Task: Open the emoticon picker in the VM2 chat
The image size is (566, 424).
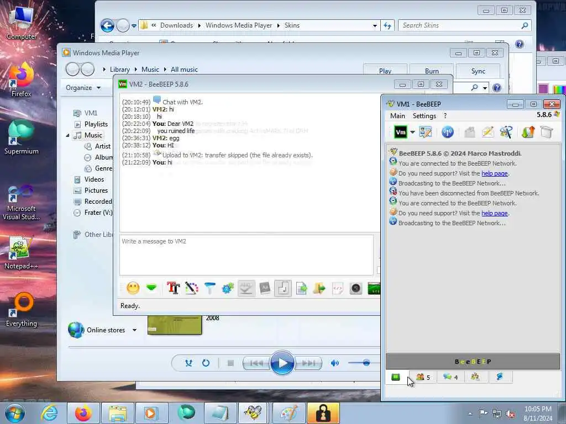Action: (x=133, y=288)
